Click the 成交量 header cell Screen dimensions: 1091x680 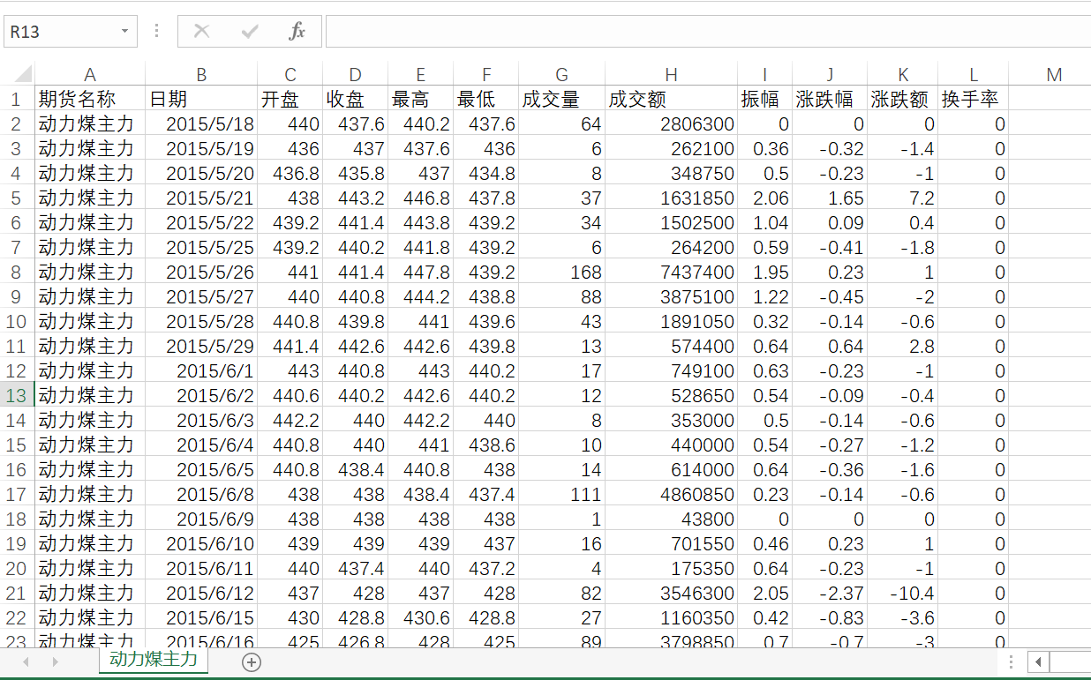coord(562,99)
